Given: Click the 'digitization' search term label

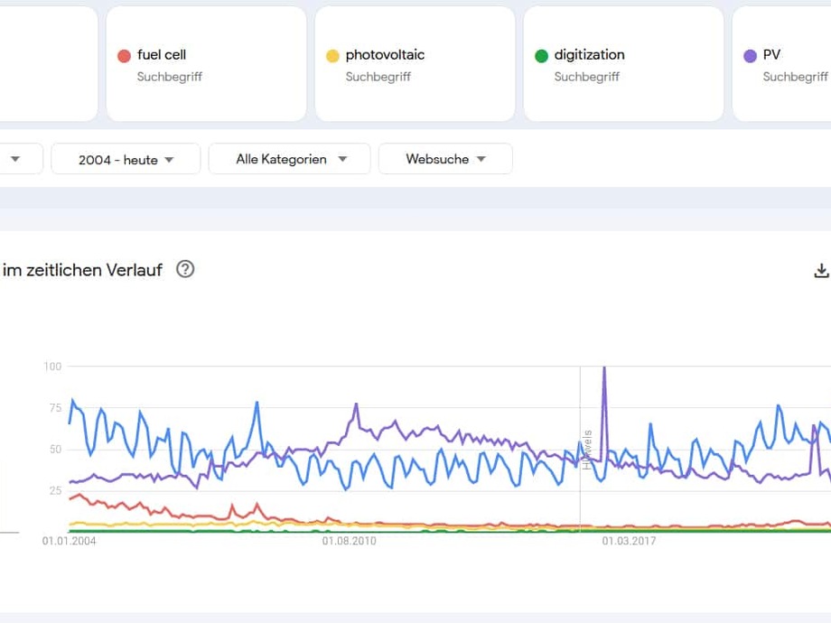Looking at the screenshot, I should (589, 55).
